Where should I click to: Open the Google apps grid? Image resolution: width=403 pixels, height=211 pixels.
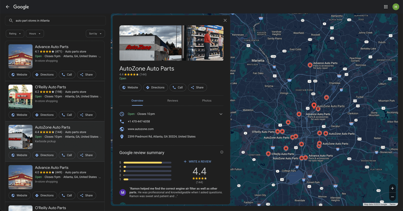pos(386,7)
